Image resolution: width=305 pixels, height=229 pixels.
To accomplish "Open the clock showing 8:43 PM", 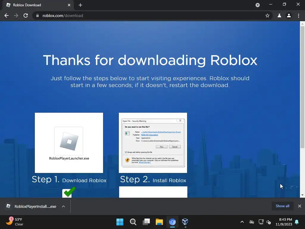I will (x=284, y=222).
